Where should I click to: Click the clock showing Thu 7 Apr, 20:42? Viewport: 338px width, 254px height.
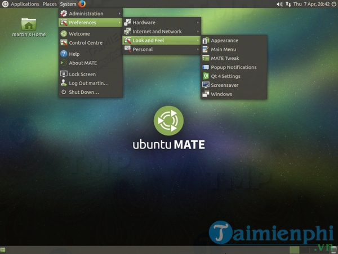[312, 4]
